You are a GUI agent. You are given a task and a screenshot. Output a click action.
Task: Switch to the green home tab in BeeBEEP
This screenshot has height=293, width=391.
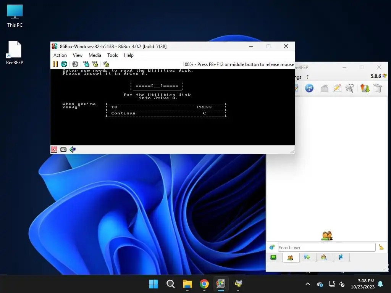point(273,257)
